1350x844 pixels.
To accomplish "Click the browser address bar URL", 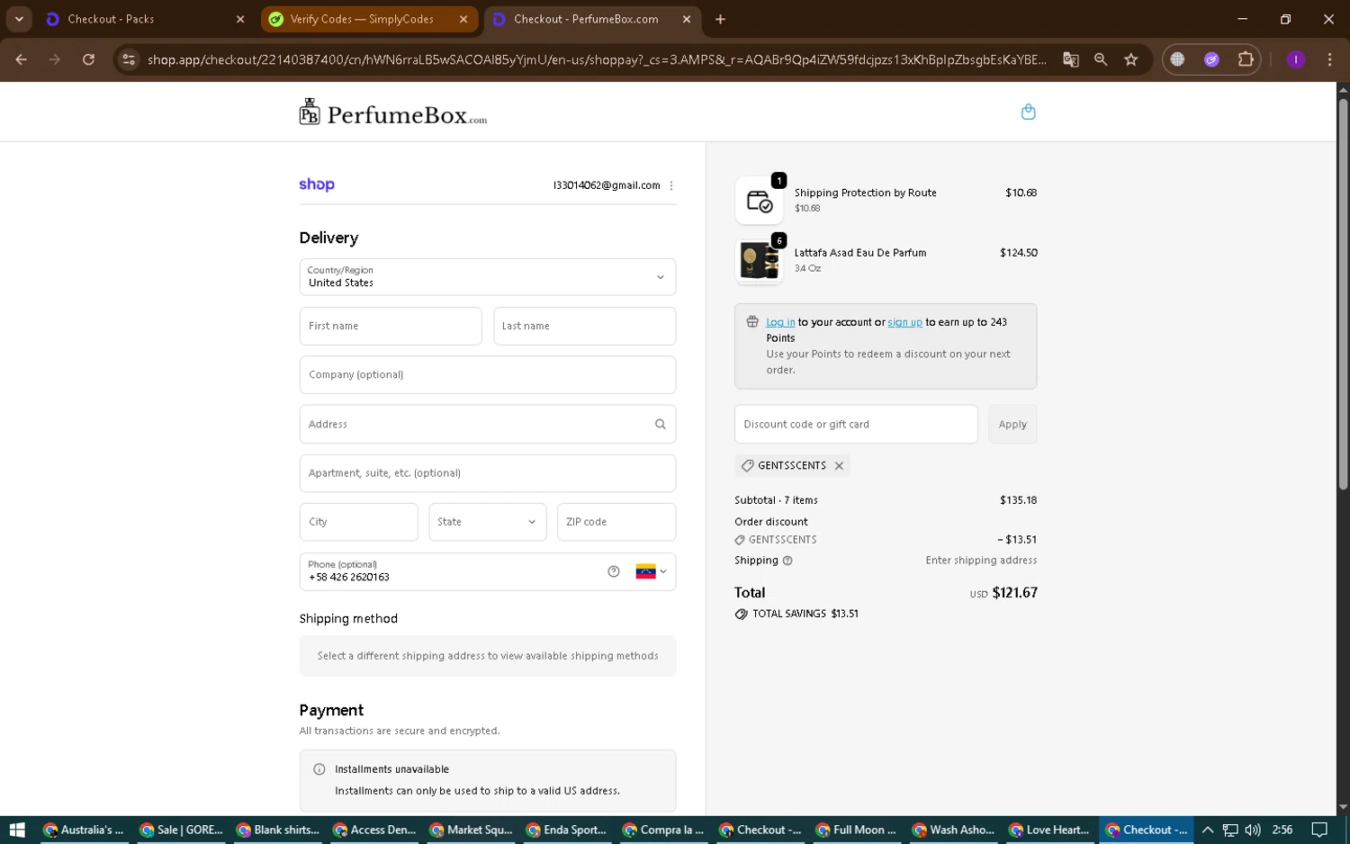I will click(x=597, y=59).
